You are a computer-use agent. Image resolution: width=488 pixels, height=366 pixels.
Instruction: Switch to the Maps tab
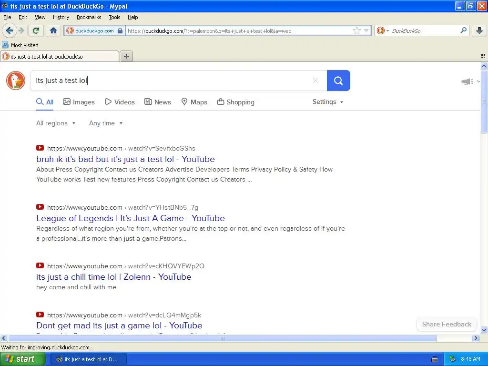(x=194, y=102)
